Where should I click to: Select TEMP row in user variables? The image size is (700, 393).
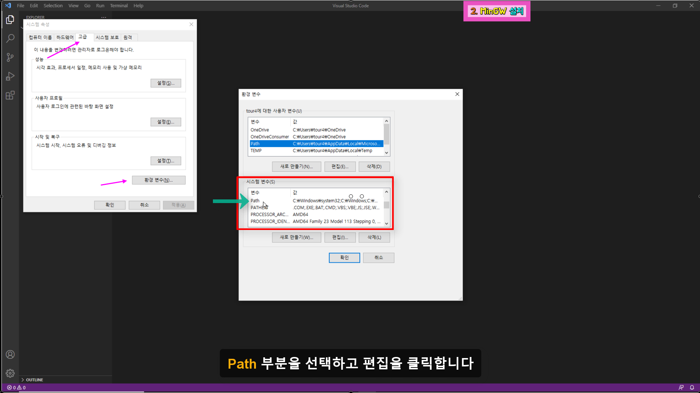pos(256,151)
